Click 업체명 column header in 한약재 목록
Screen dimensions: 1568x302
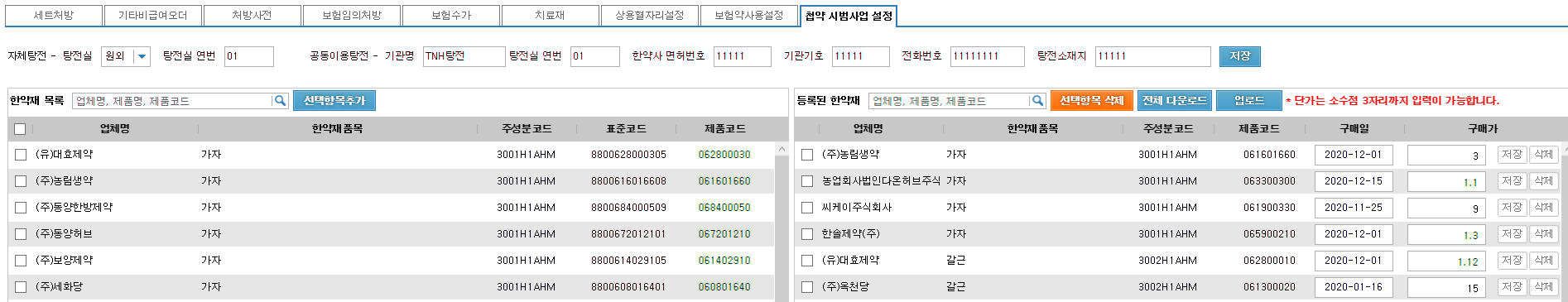pyautogui.click(x=115, y=129)
